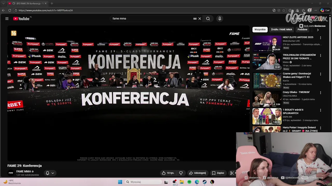Image resolution: width=332 pixels, height=186 pixels.
Task: Open options for 1 BOGATY video
Action: (x=321, y=110)
